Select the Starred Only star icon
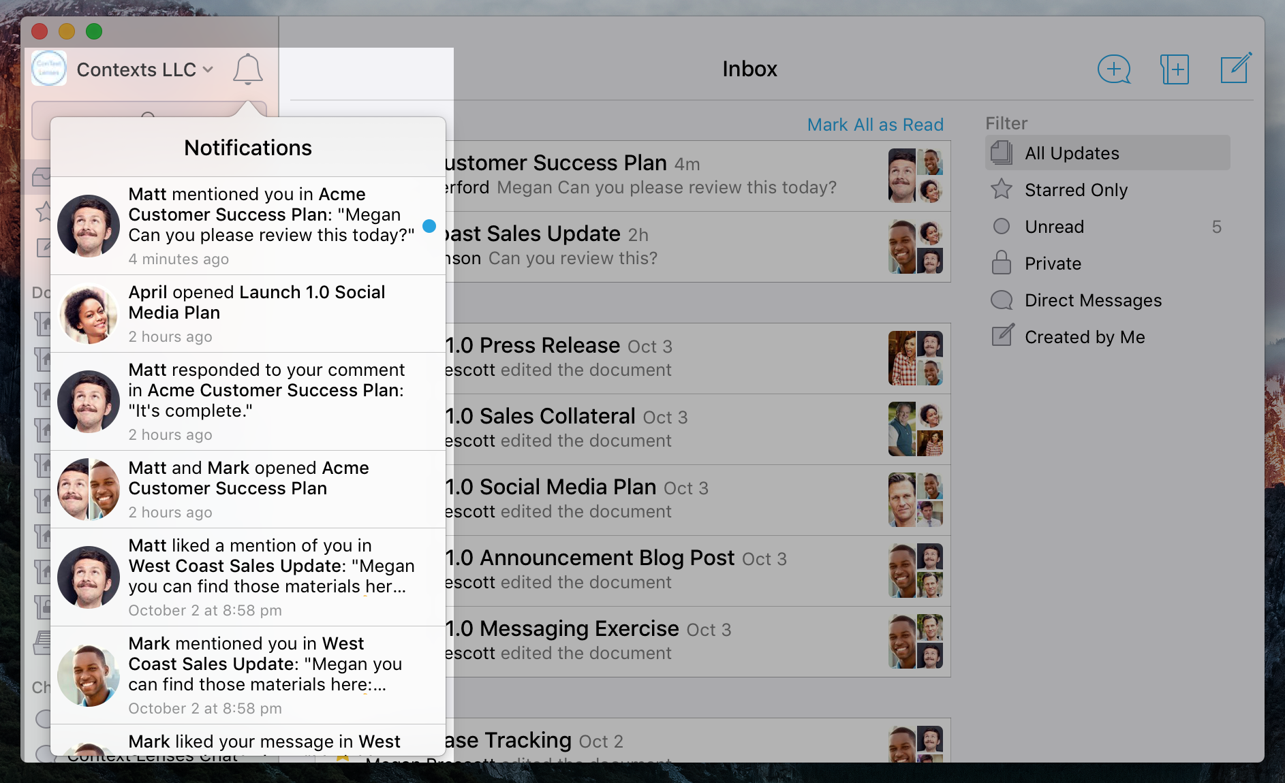This screenshot has height=783, width=1285. tap(1001, 189)
